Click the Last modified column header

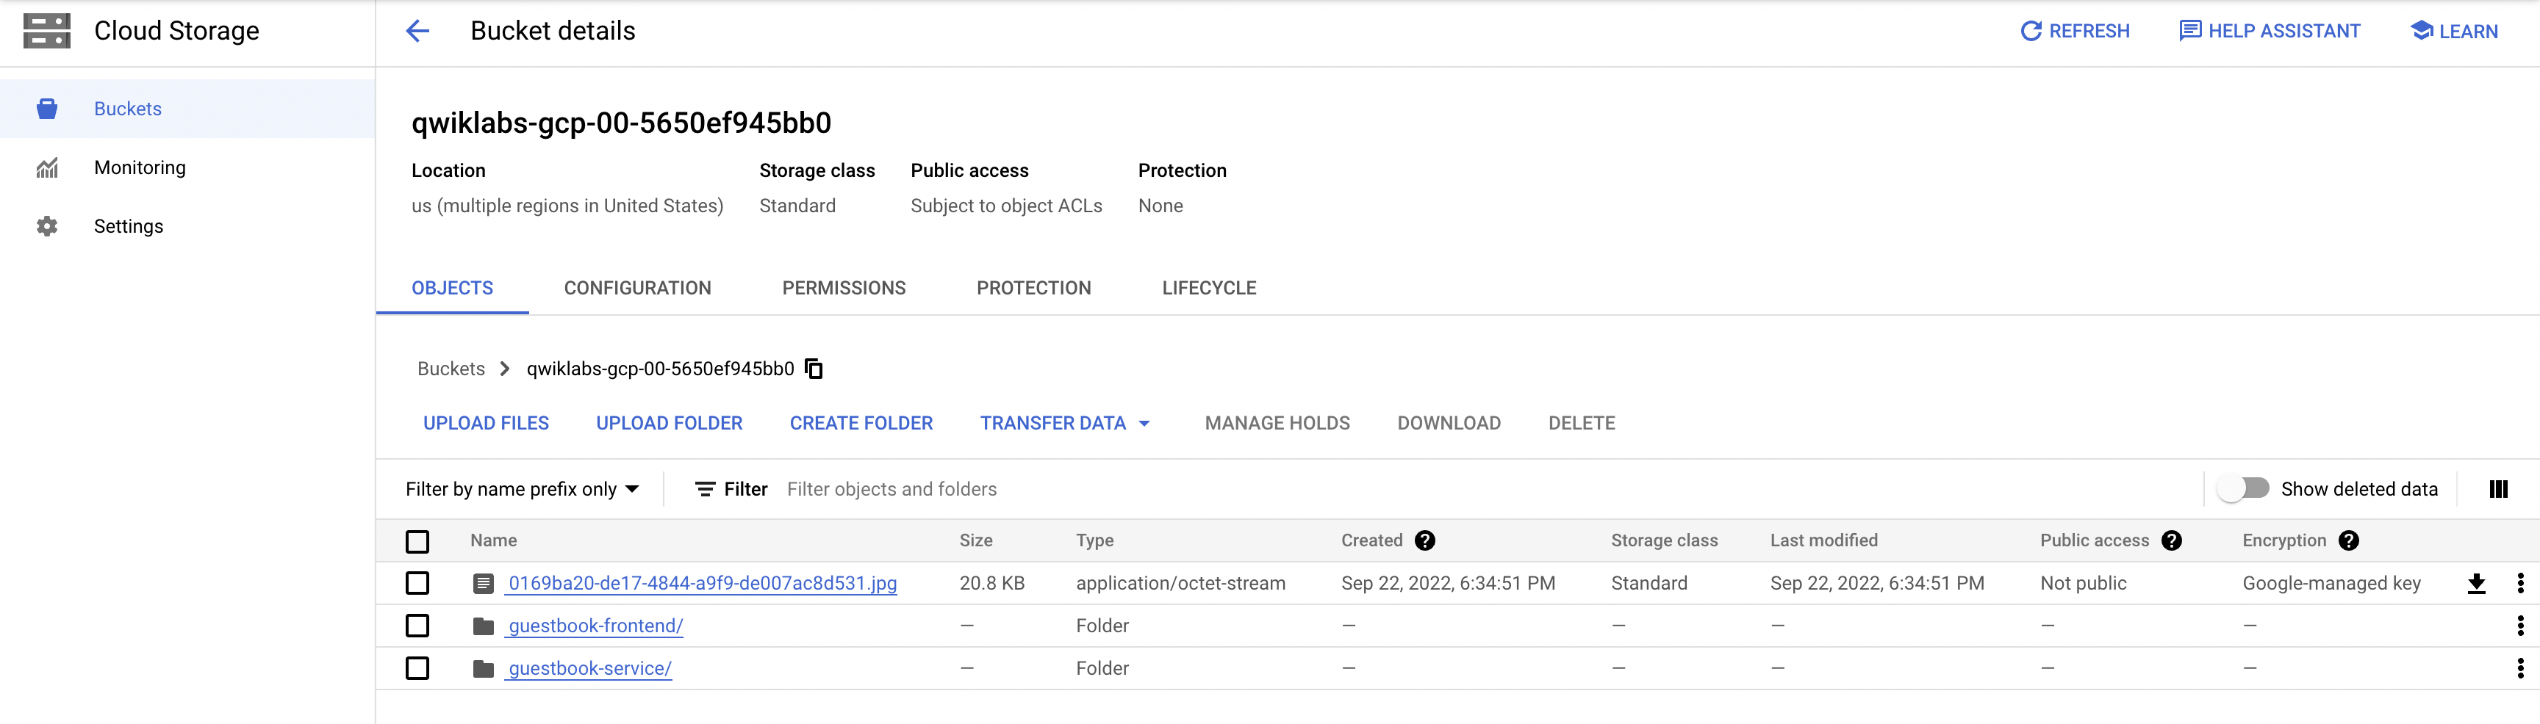(x=1823, y=540)
